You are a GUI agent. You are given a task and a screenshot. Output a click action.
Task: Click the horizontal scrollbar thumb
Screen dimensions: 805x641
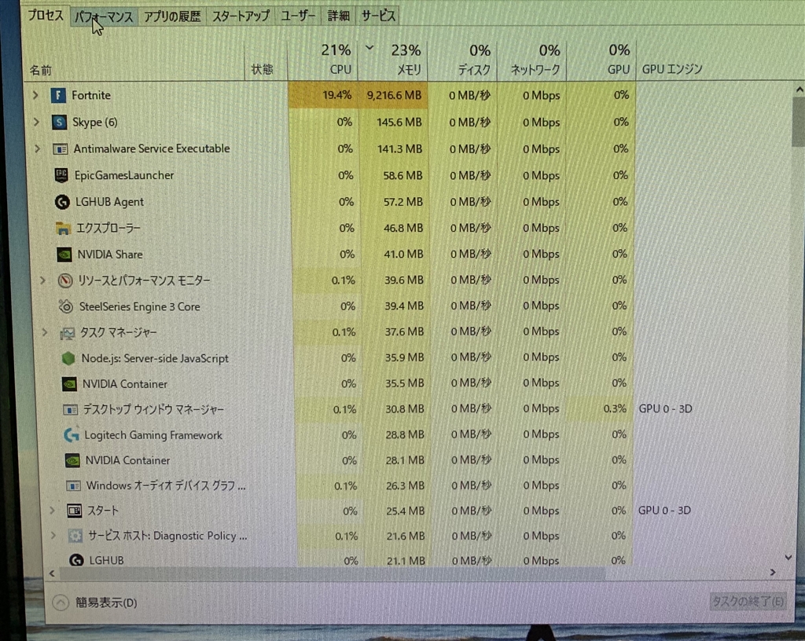333,573
